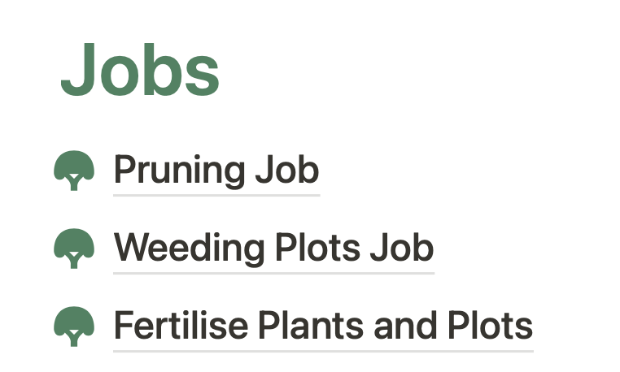Open Fertilise Plants and Plots page
The image size is (620, 372).
(323, 327)
